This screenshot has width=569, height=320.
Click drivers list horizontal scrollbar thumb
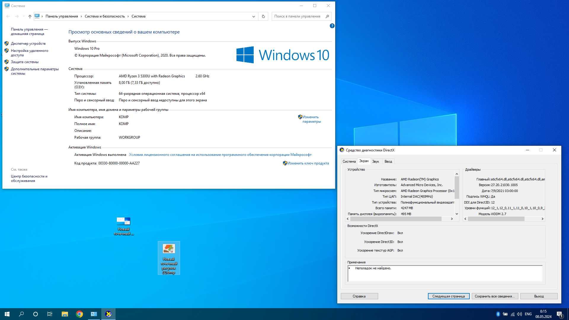[x=496, y=219]
